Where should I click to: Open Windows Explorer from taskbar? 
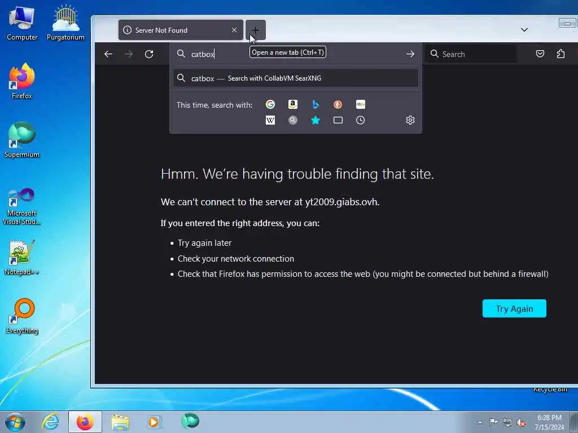pyautogui.click(x=120, y=422)
